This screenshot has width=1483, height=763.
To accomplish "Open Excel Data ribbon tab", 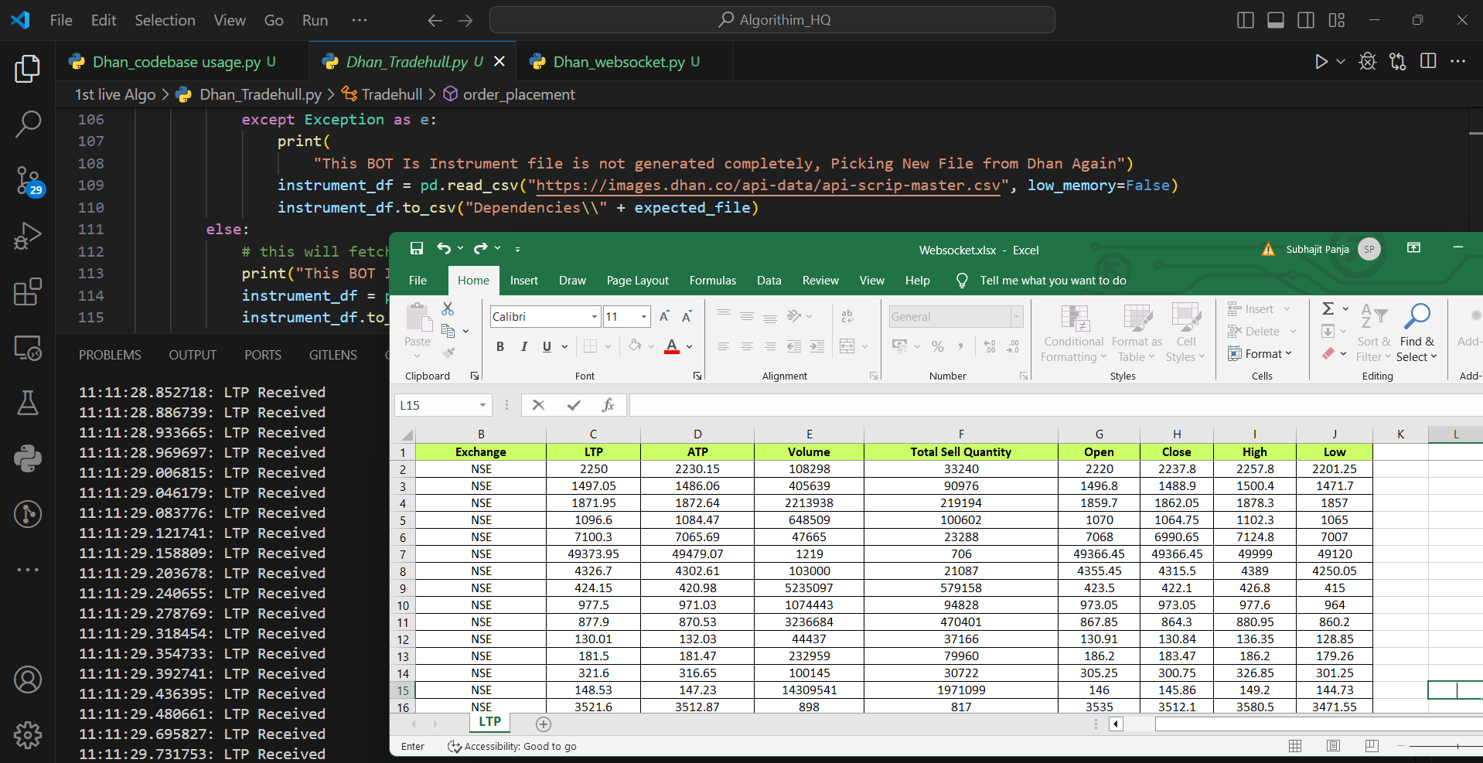I will pyautogui.click(x=769, y=281).
